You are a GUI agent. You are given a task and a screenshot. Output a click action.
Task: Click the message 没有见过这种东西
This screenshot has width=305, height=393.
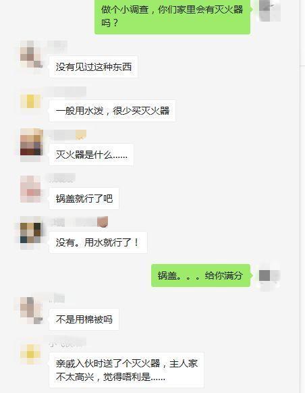tap(93, 67)
